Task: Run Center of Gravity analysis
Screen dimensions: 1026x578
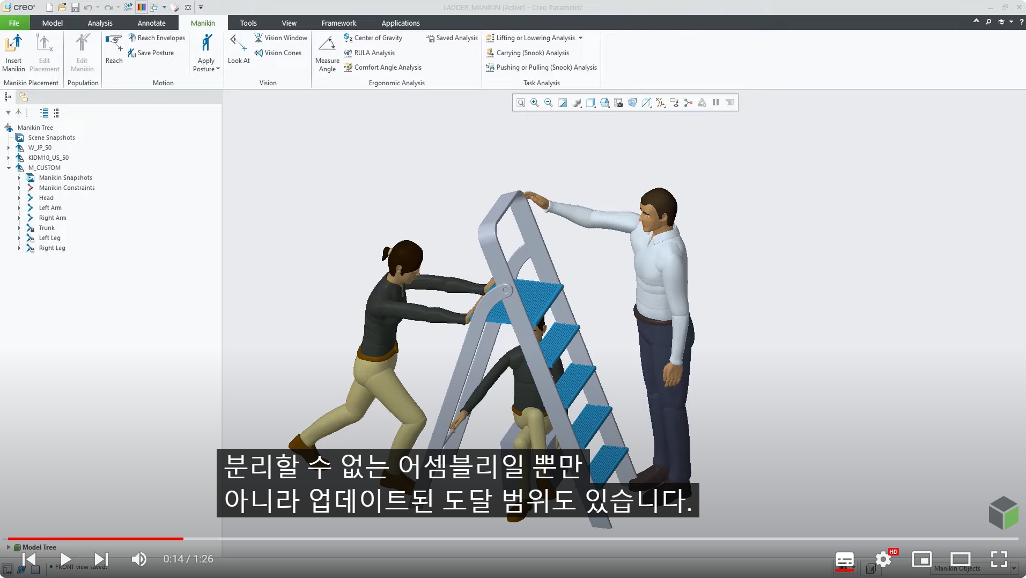Action: coord(373,38)
